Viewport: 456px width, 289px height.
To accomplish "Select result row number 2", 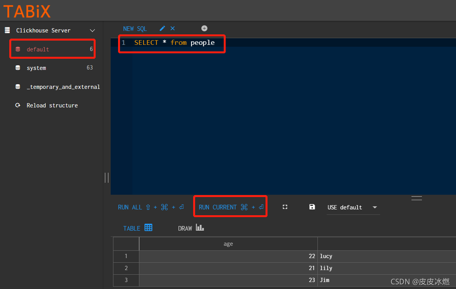I will [x=126, y=268].
